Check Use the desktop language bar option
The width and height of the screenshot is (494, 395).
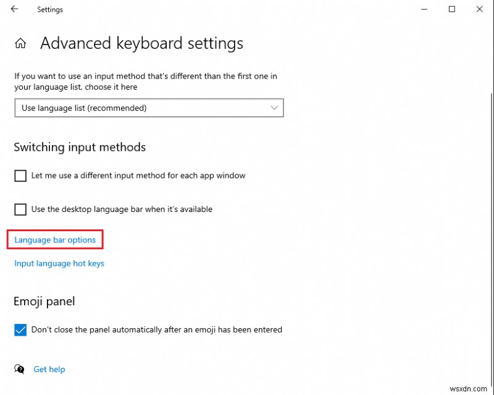click(x=19, y=209)
